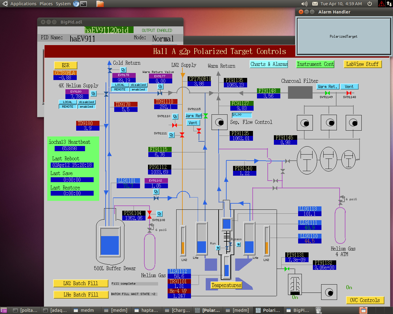
Task: Switch to BigPi taskbar window
Action: [x=298, y=310]
